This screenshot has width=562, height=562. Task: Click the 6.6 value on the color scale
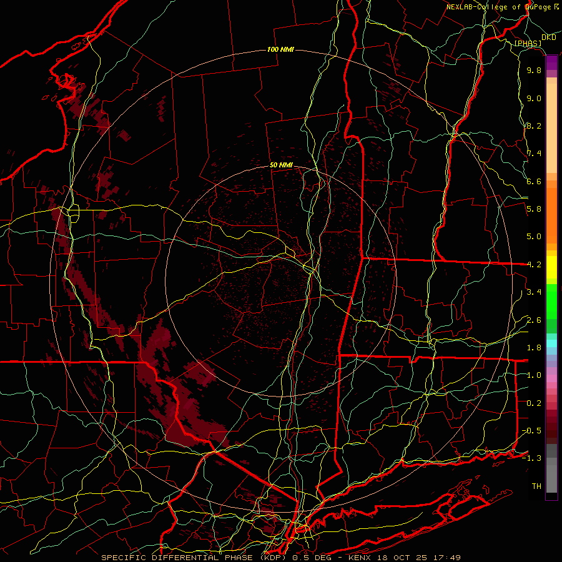pos(534,182)
